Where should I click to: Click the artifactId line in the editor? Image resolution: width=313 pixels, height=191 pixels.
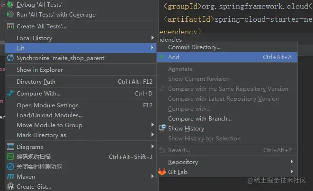238,19
